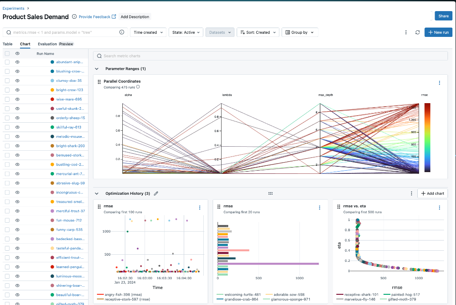Click the search icon in metric charts search
The image size is (456, 305).
[x=99, y=56]
